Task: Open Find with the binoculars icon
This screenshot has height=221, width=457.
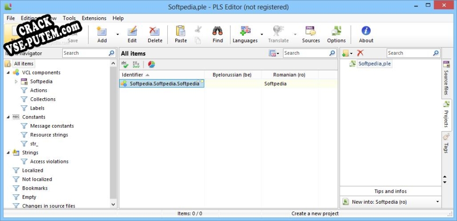Action: (217, 31)
